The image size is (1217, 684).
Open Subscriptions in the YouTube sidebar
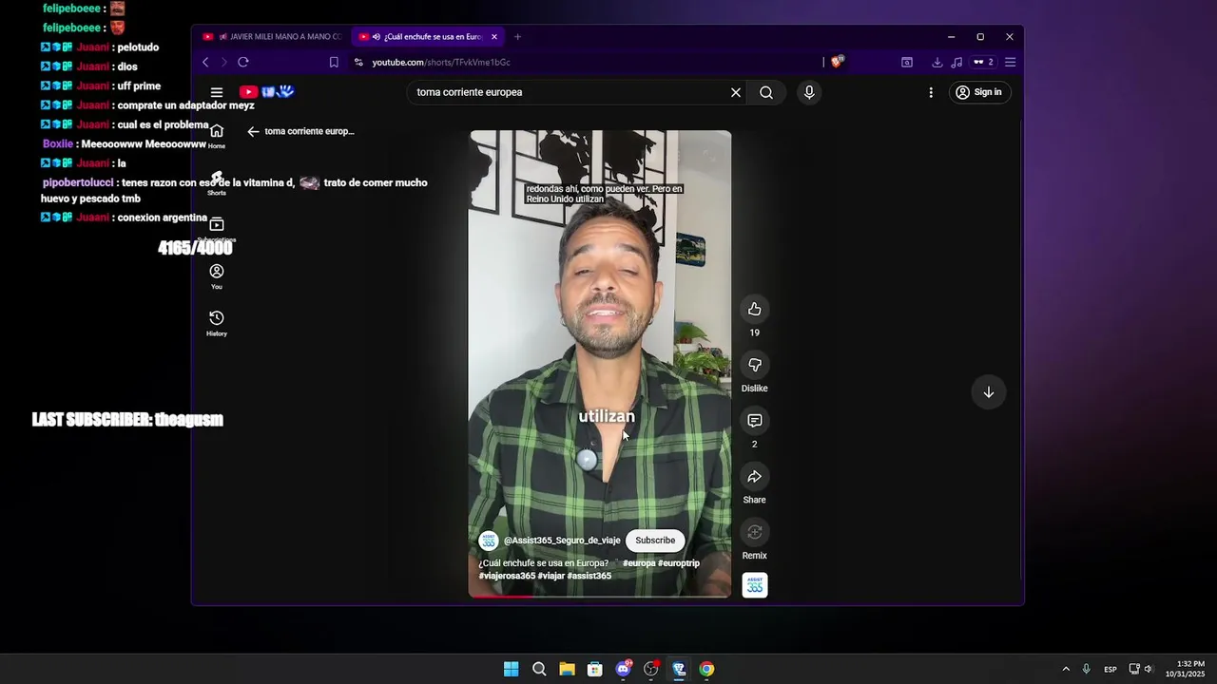pyautogui.click(x=217, y=229)
